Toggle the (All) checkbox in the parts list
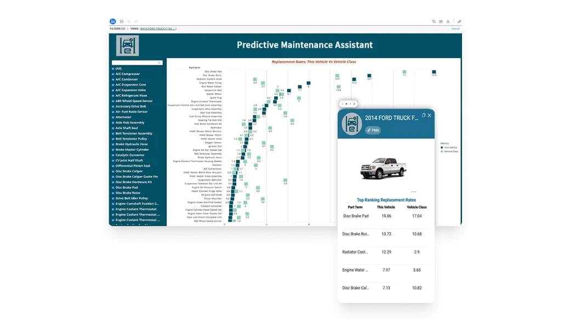This screenshot has width=570, height=321. point(113,69)
